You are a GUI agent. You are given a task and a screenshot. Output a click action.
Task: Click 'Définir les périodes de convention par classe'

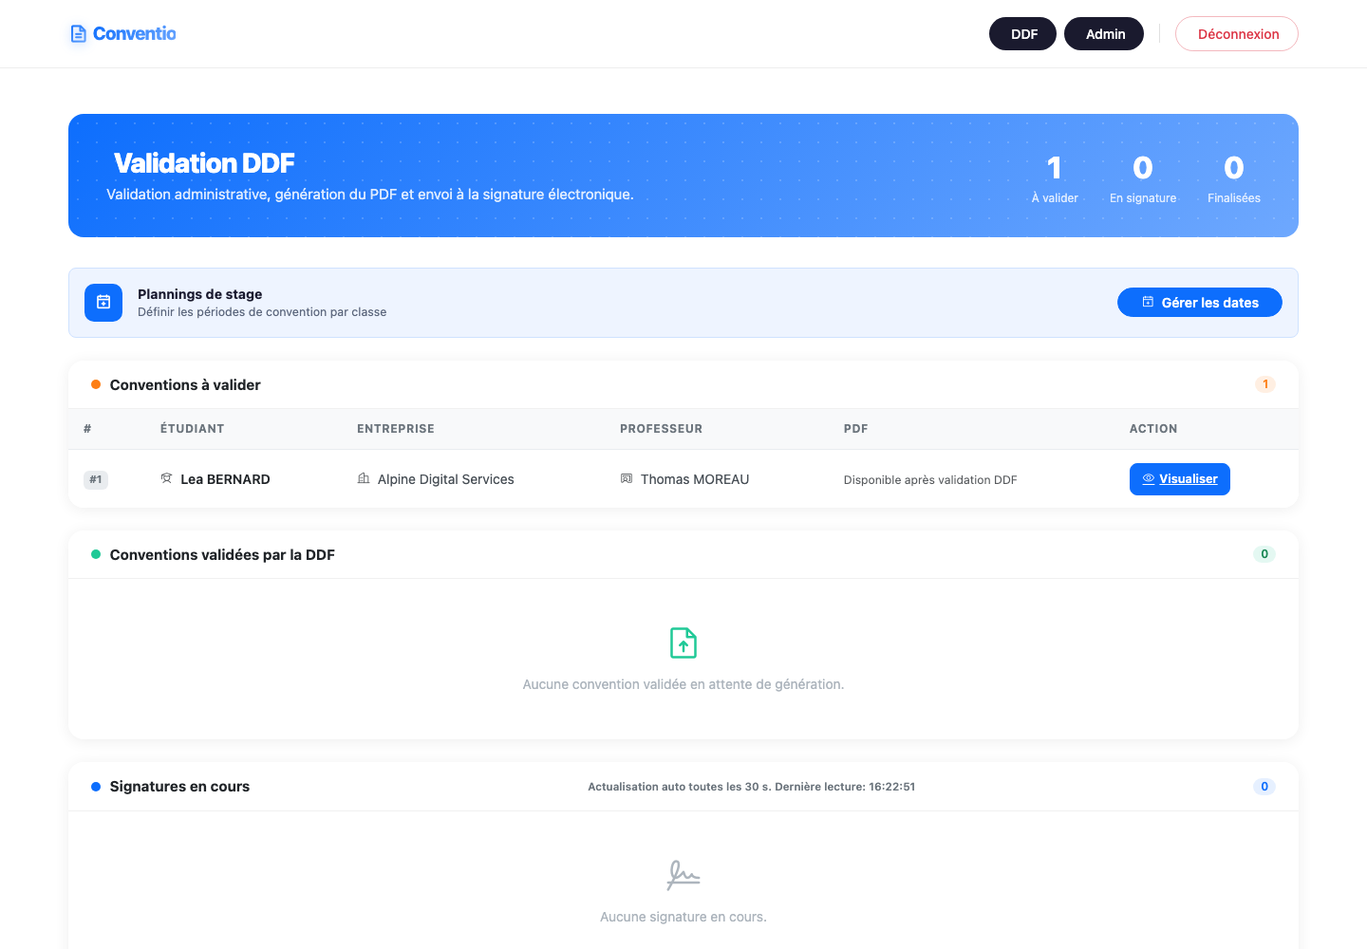[262, 312]
